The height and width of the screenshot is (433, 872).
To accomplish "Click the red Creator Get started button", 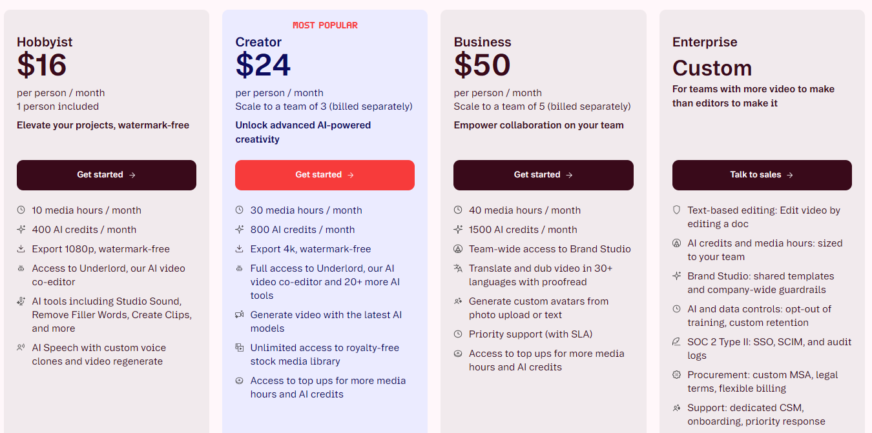I will [325, 175].
